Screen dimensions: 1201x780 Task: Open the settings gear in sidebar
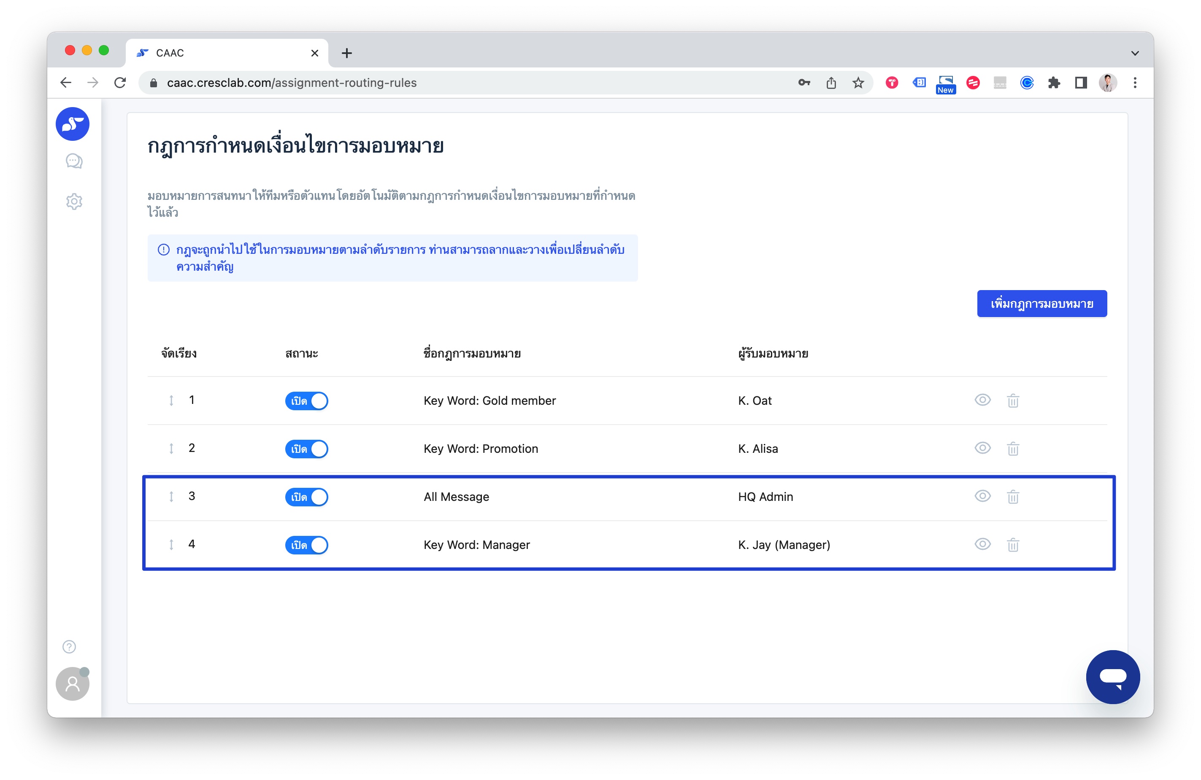point(74,202)
